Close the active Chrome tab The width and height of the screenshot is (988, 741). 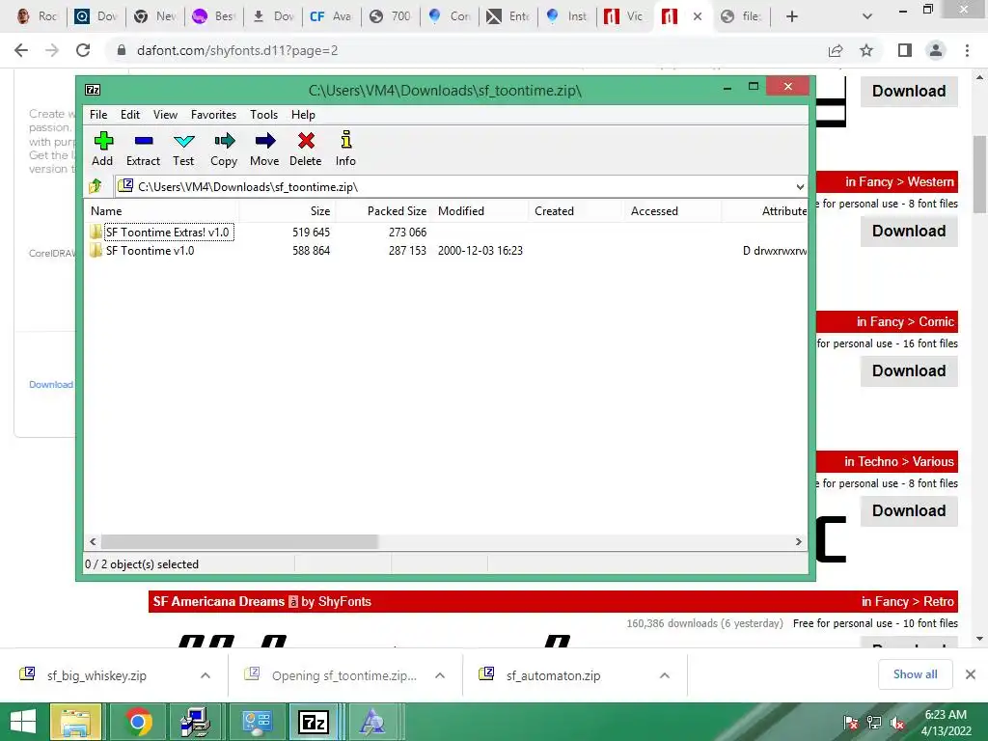click(698, 16)
